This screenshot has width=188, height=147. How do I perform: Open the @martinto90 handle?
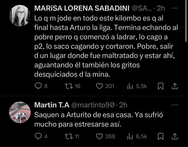coord(93,105)
